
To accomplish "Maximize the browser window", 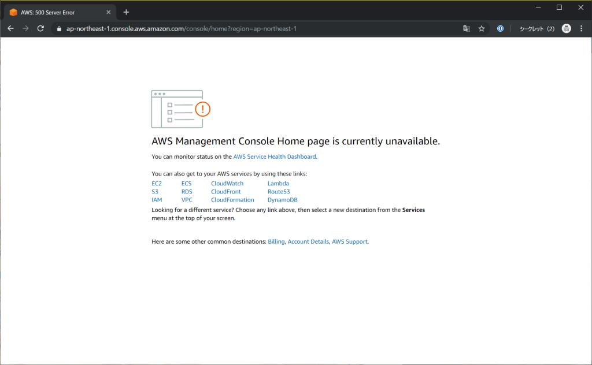I will [559, 7].
